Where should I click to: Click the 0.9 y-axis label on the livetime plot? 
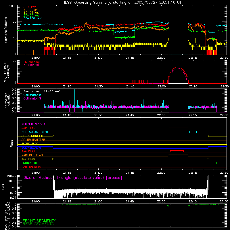click(x=14, y=208)
